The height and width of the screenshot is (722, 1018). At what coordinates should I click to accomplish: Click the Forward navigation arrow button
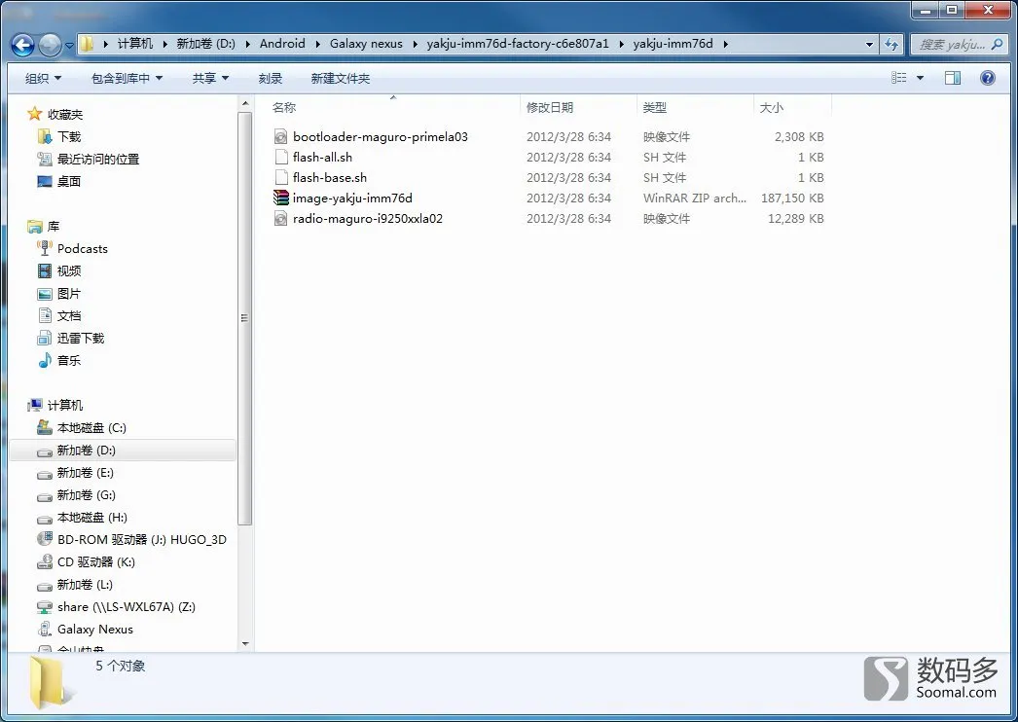(50, 45)
